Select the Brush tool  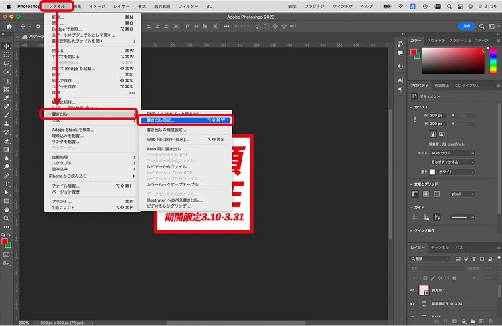(x=7, y=115)
